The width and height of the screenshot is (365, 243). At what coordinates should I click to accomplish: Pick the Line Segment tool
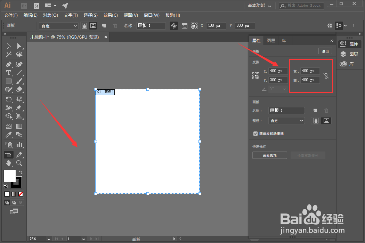click(19, 73)
